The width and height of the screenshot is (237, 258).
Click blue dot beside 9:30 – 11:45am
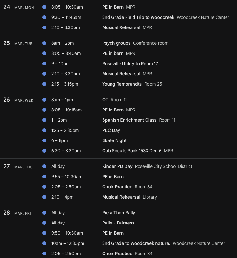click(44, 17)
